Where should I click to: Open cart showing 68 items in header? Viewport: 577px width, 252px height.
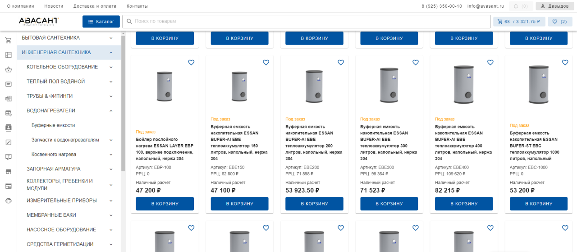[519, 22]
